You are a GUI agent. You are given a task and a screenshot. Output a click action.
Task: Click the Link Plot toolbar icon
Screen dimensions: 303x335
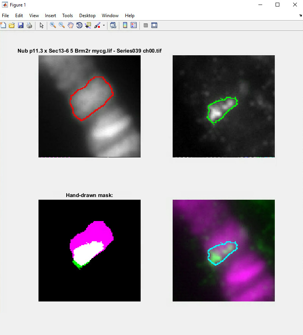[113, 25]
